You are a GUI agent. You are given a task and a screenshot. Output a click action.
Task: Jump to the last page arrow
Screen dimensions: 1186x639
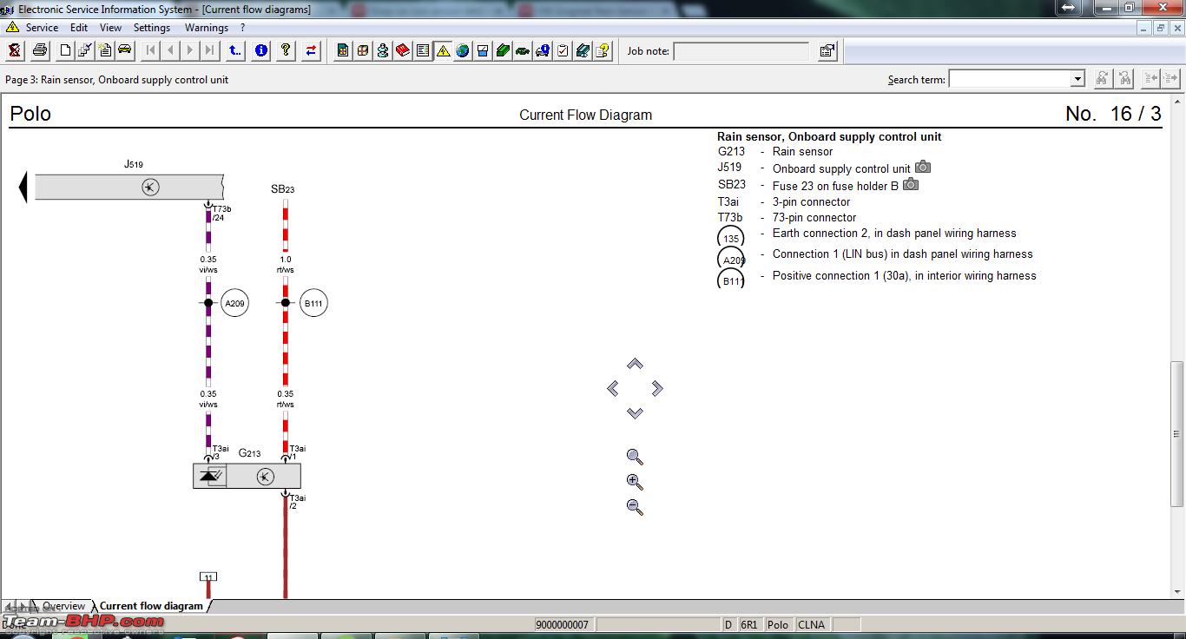[x=209, y=50]
